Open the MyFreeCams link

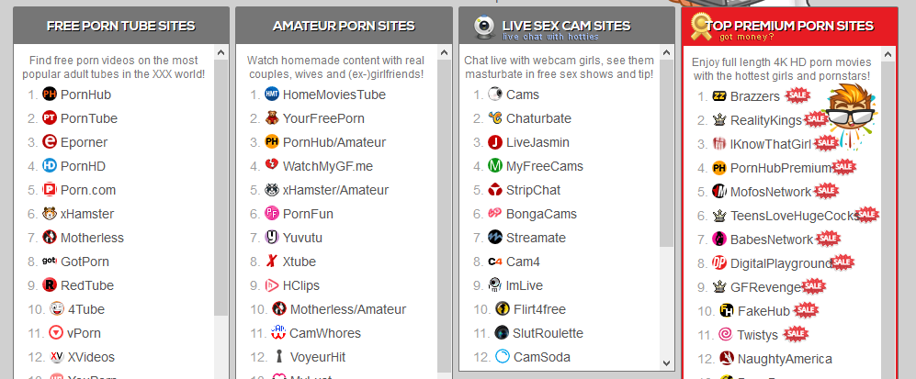coord(545,166)
